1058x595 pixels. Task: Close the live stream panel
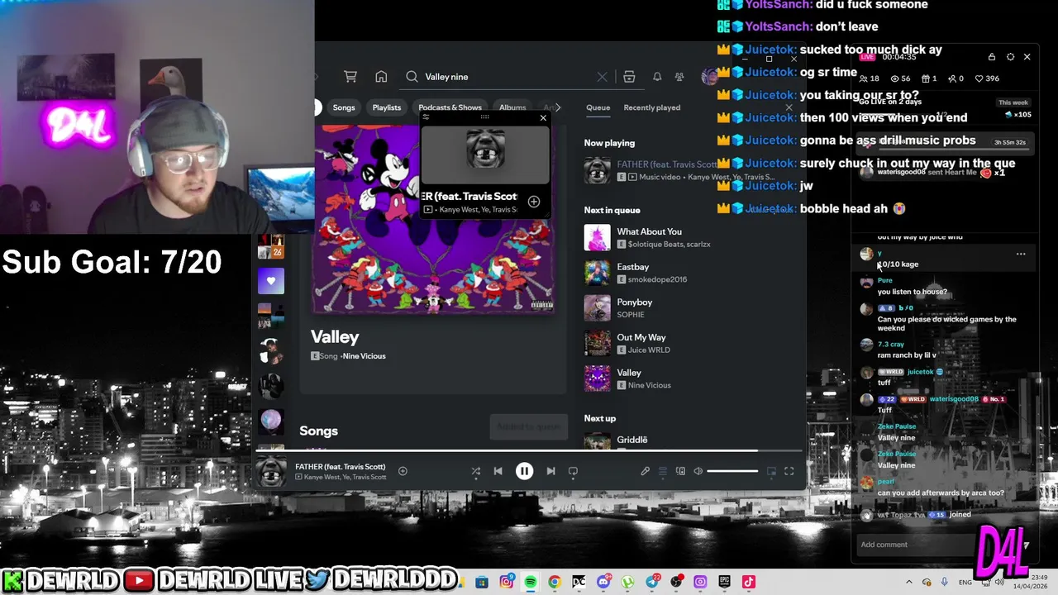(x=1027, y=57)
